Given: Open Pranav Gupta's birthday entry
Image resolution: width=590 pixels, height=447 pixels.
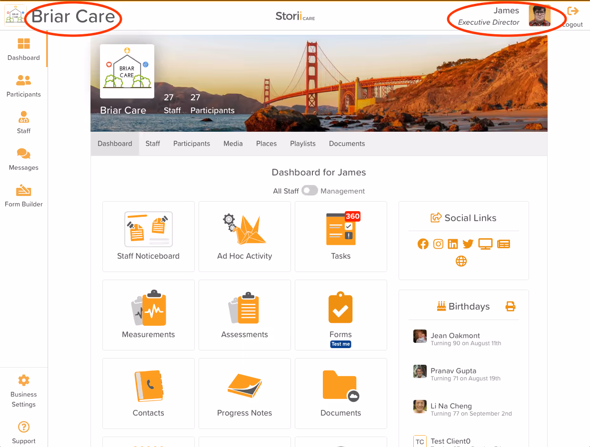Looking at the screenshot, I should pos(464,374).
